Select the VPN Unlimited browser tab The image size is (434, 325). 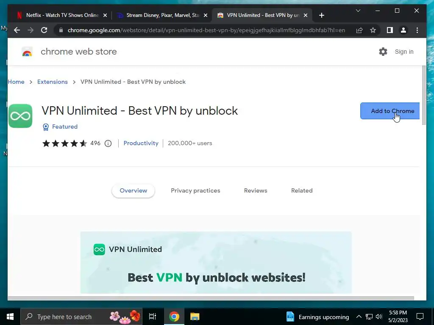click(x=262, y=15)
